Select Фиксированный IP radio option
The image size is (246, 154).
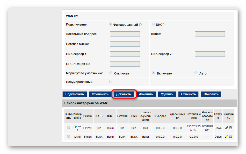pyautogui.click(x=111, y=24)
